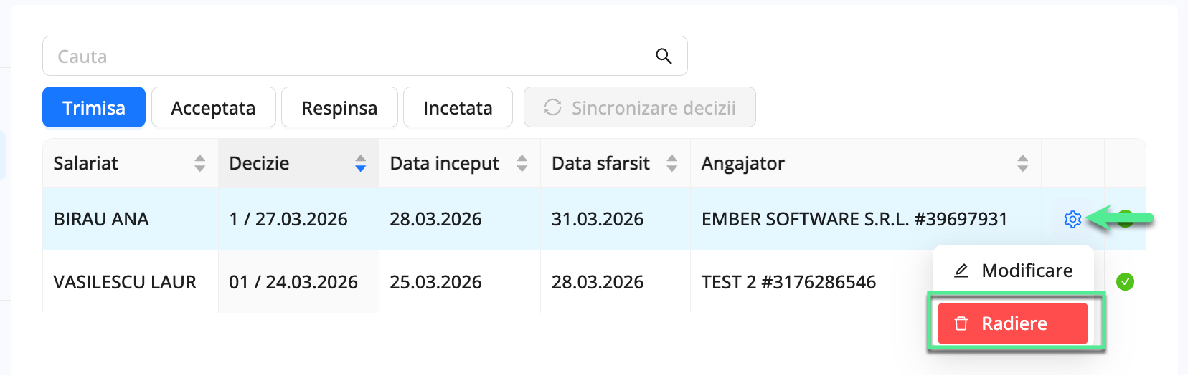Click green check status in VASILESCU LAUR row
The height and width of the screenshot is (375, 1188).
pos(1125,282)
